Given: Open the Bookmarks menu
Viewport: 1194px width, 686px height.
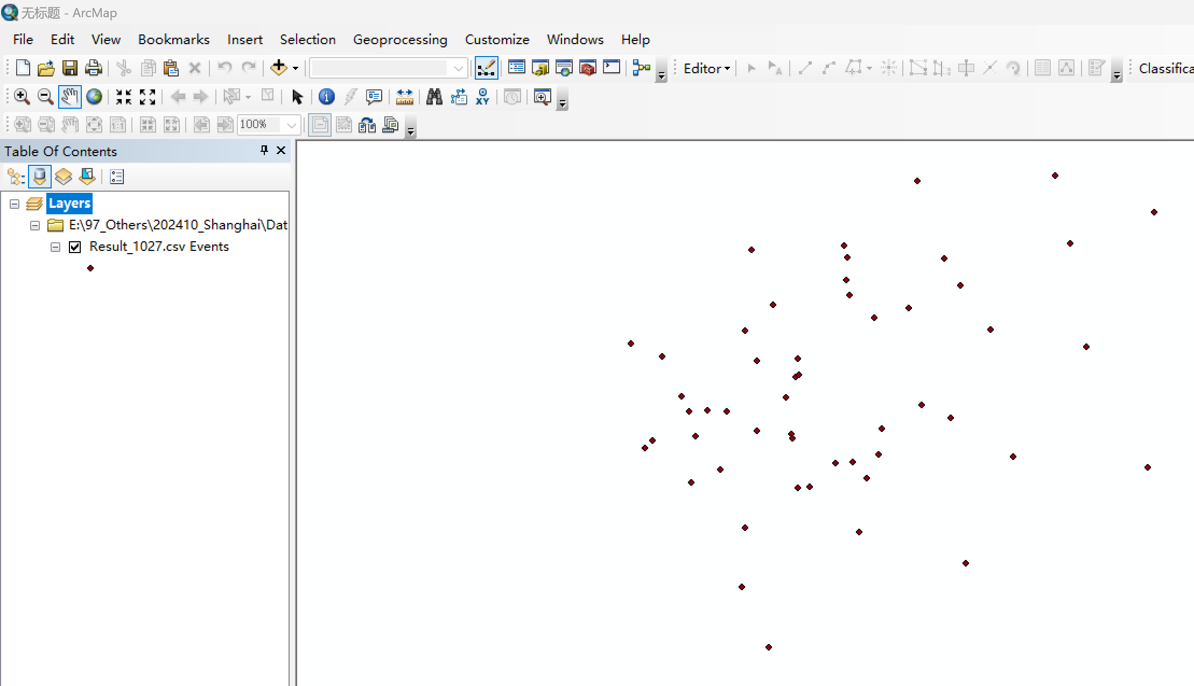Looking at the screenshot, I should pos(174,39).
